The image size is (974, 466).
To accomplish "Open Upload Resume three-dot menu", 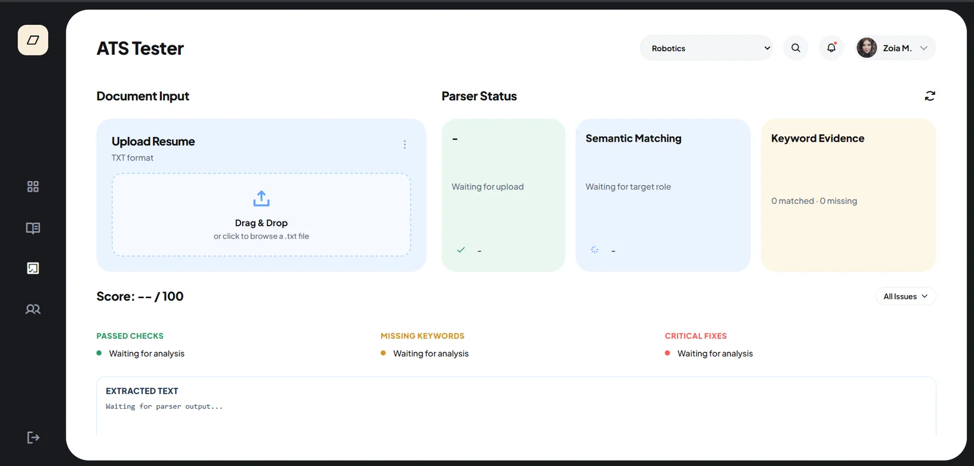I will tap(404, 145).
